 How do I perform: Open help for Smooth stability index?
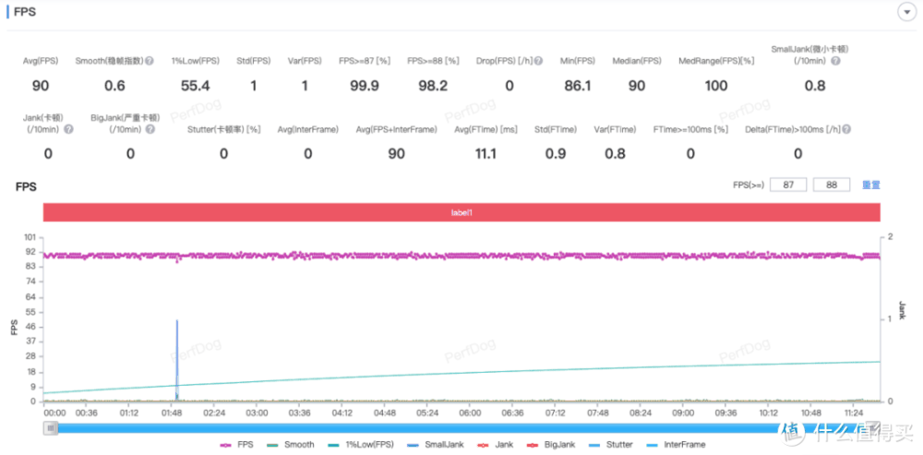point(150,61)
